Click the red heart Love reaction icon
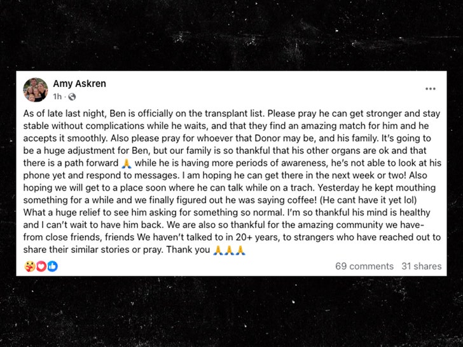This screenshot has height=347, width=463. 41,266
